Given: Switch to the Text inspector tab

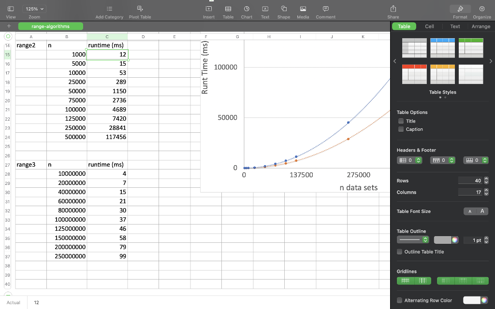Looking at the screenshot, I should click(455, 27).
